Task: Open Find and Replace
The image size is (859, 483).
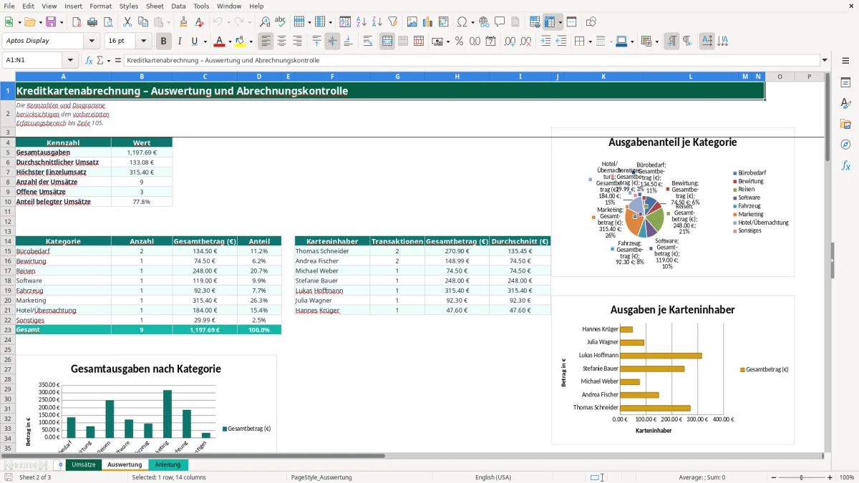Action: pyautogui.click(x=264, y=22)
